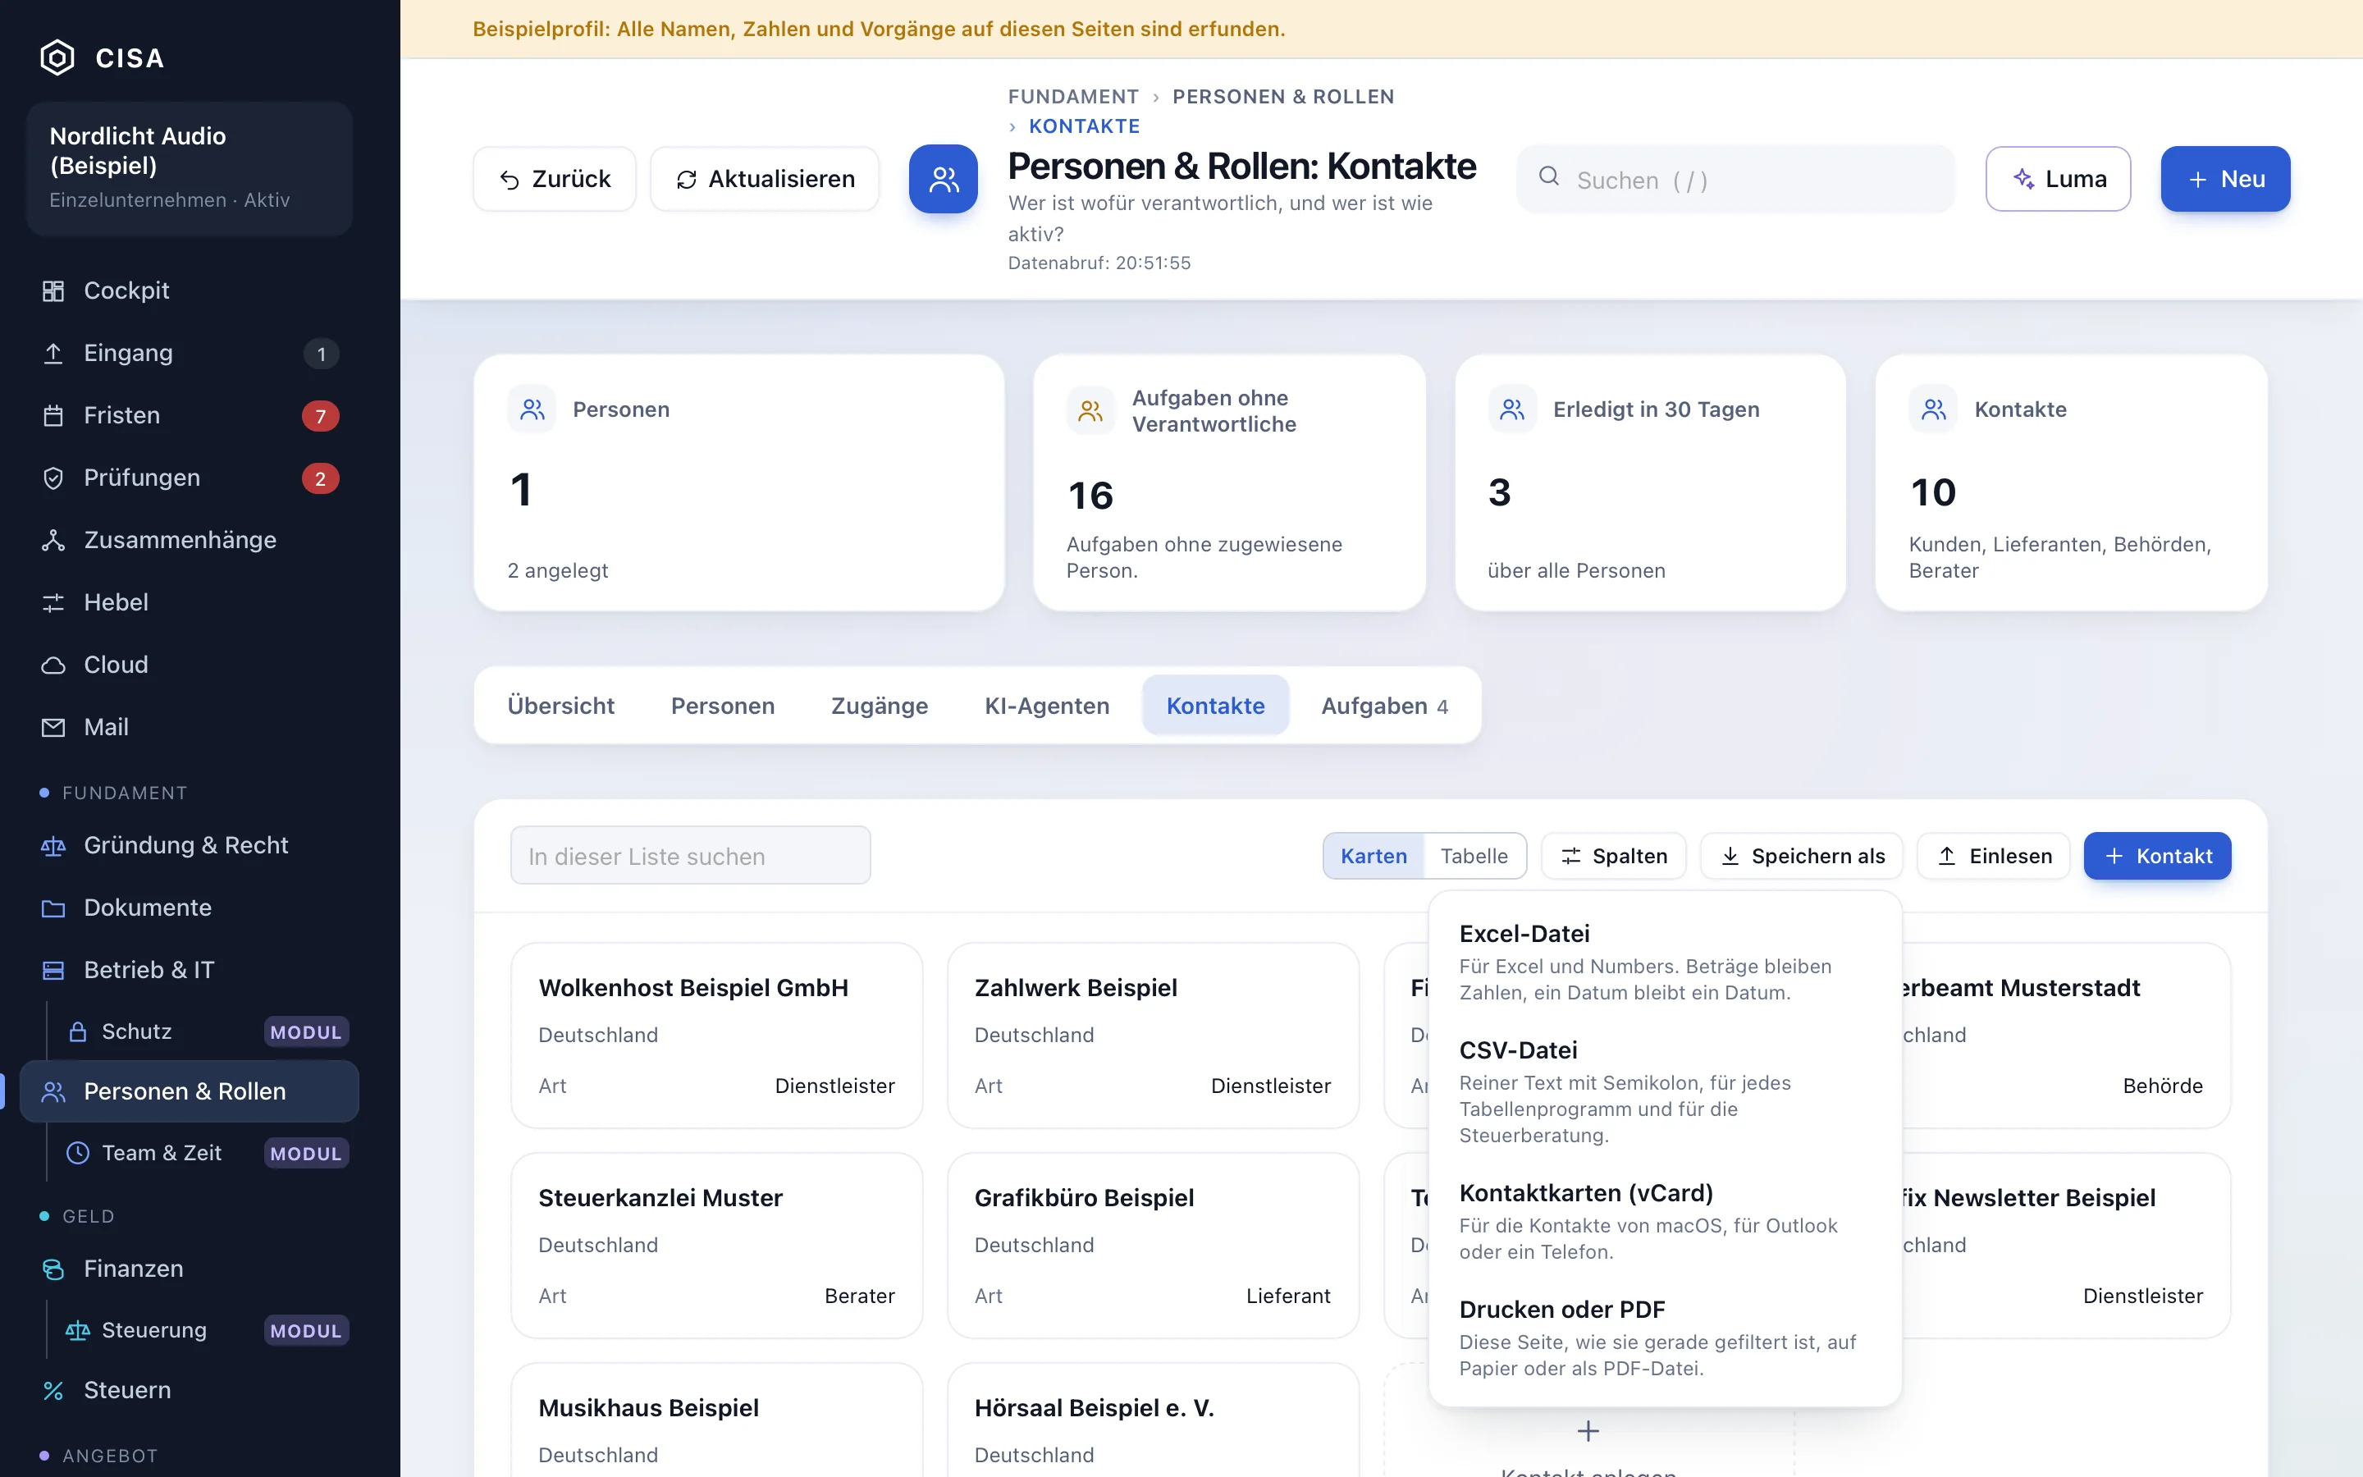Open the Spalten column chooser

[x=1613, y=856]
